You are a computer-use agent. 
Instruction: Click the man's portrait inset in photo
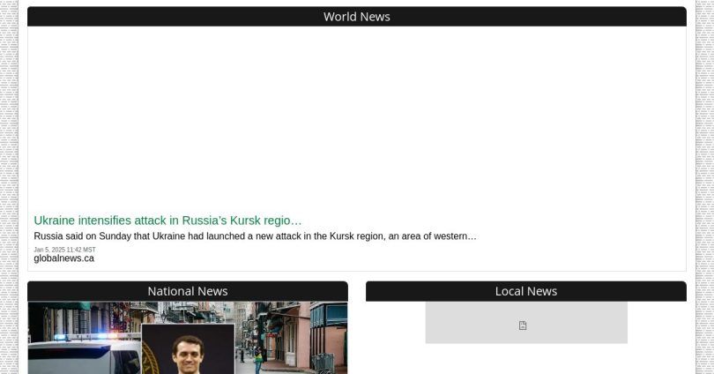click(x=187, y=351)
